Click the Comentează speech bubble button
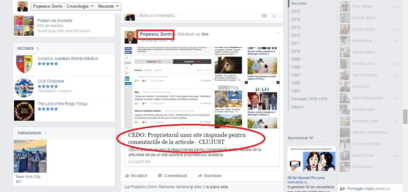The width and height of the screenshot is (408, 192). pos(172,175)
